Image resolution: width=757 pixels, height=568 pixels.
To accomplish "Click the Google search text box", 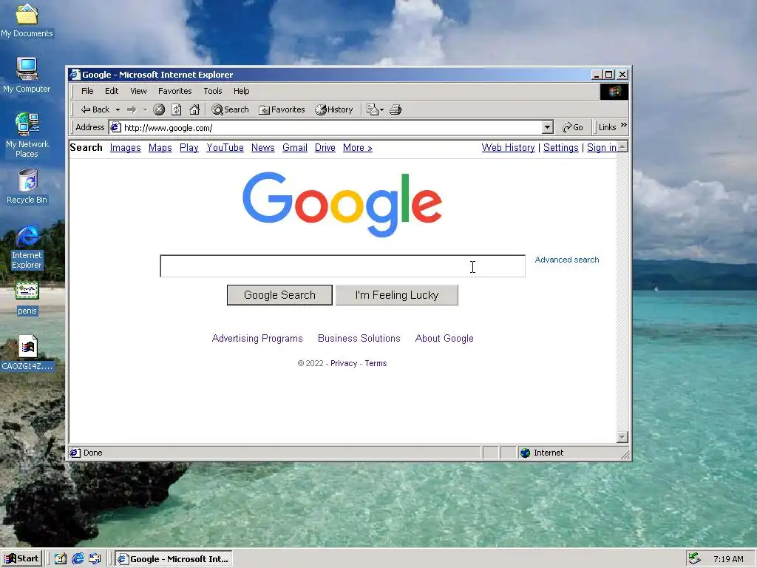I will click(343, 266).
